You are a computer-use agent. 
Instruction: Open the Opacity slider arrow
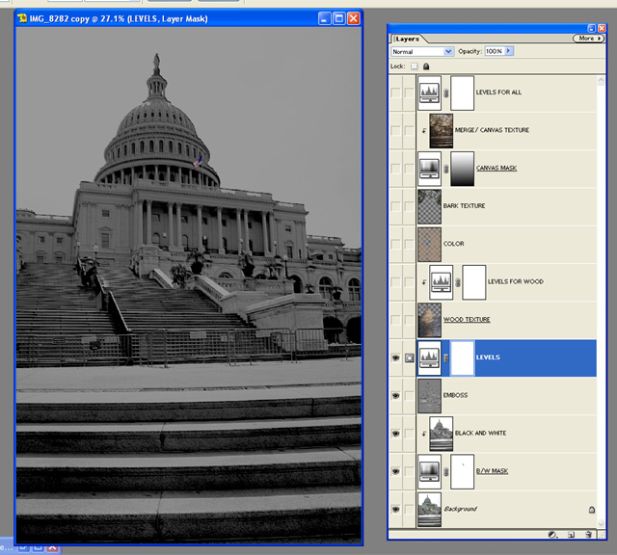click(509, 51)
